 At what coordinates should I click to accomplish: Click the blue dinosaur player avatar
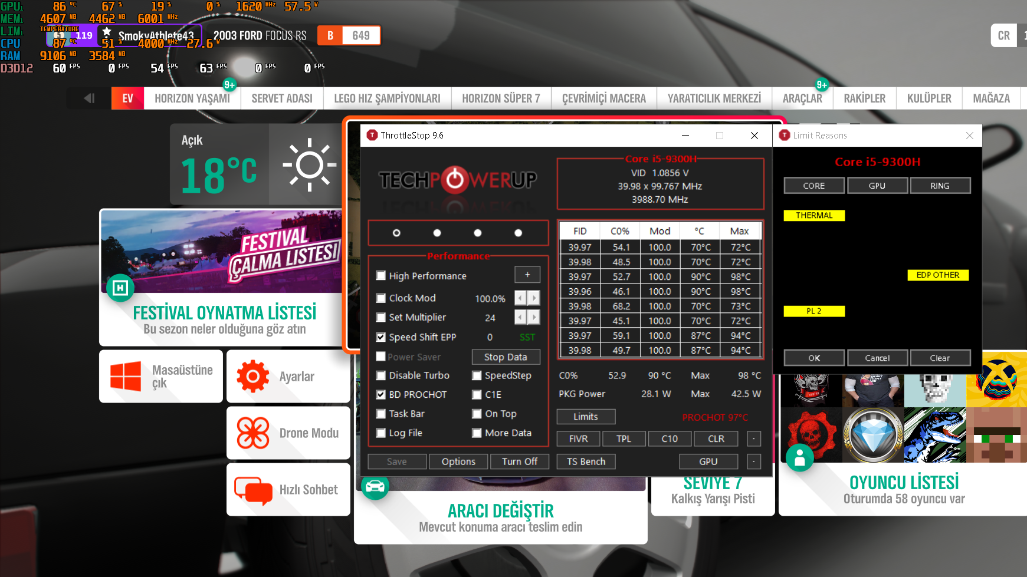pos(935,435)
